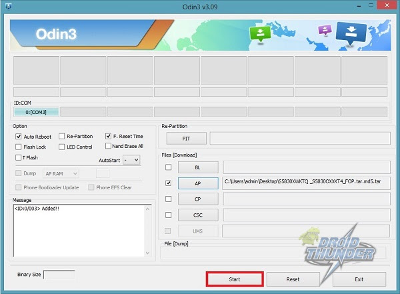Minimize the Odin3 window
400x294 pixels.
tap(359, 6)
